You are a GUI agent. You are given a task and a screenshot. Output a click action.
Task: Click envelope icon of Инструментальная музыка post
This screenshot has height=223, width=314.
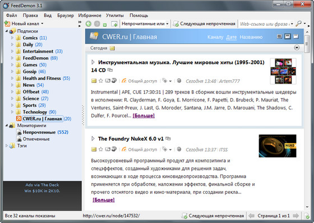(x=94, y=81)
